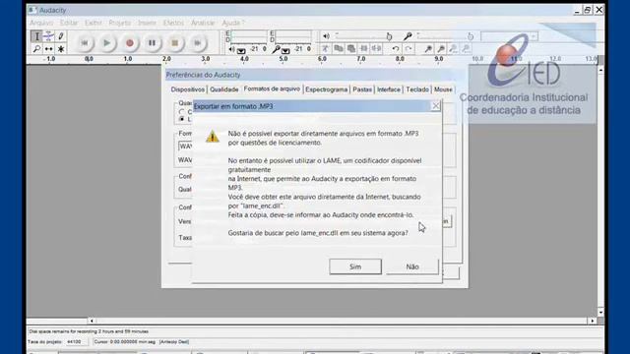Switch to the Interface tab

coord(389,89)
